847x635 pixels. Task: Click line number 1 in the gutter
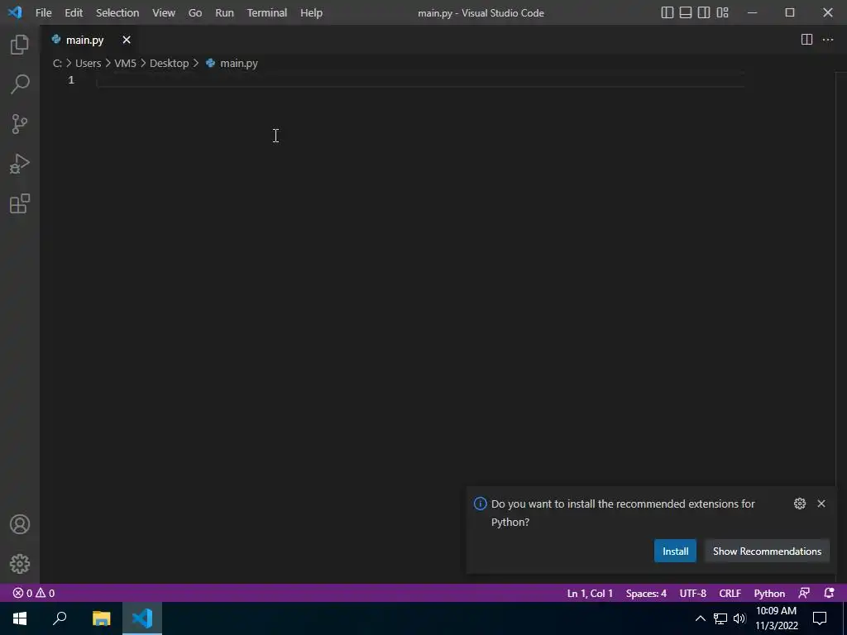(x=71, y=80)
